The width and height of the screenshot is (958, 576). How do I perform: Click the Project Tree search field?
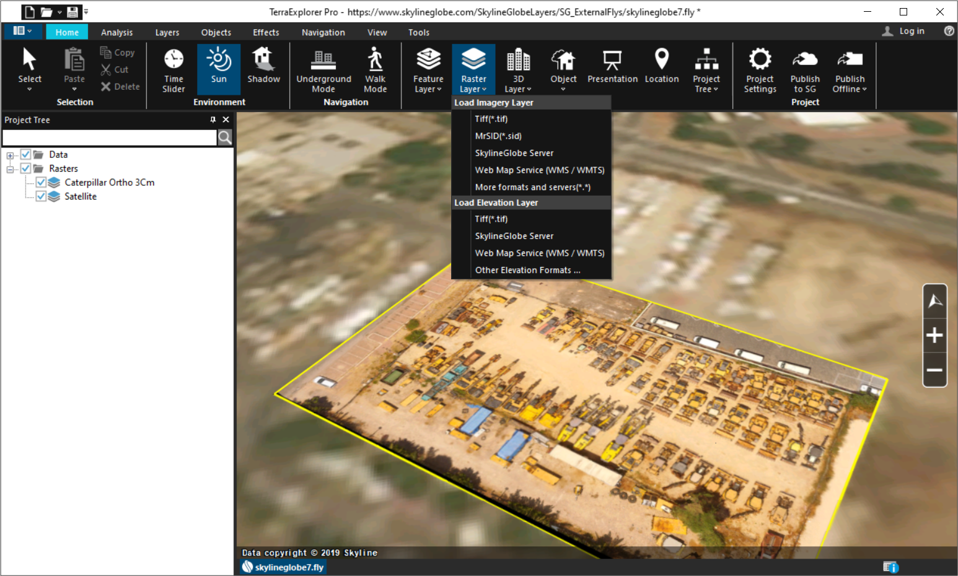pos(110,137)
